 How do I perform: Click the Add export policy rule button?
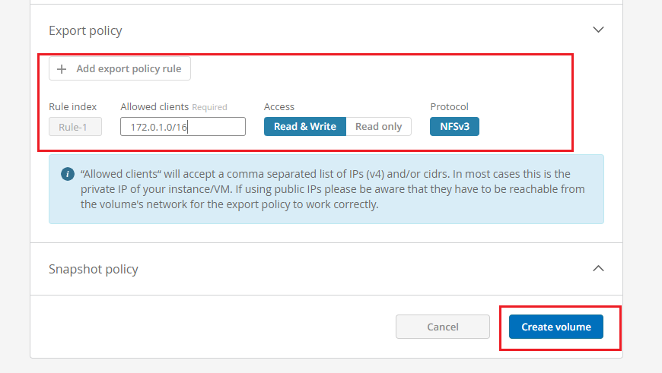120,69
